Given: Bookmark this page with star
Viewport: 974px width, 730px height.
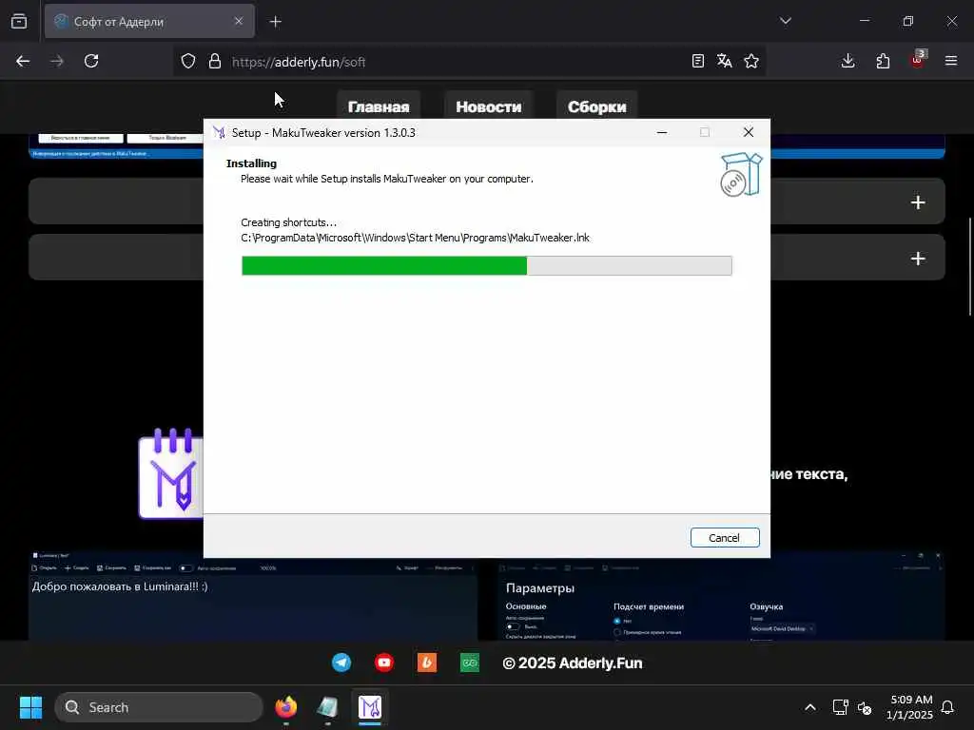Looking at the screenshot, I should pos(751,61).
